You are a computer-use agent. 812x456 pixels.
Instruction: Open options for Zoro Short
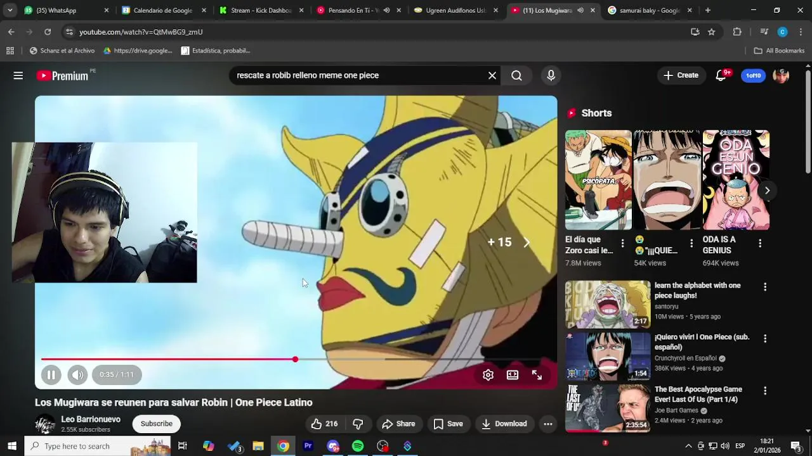(x=622, y=243)
